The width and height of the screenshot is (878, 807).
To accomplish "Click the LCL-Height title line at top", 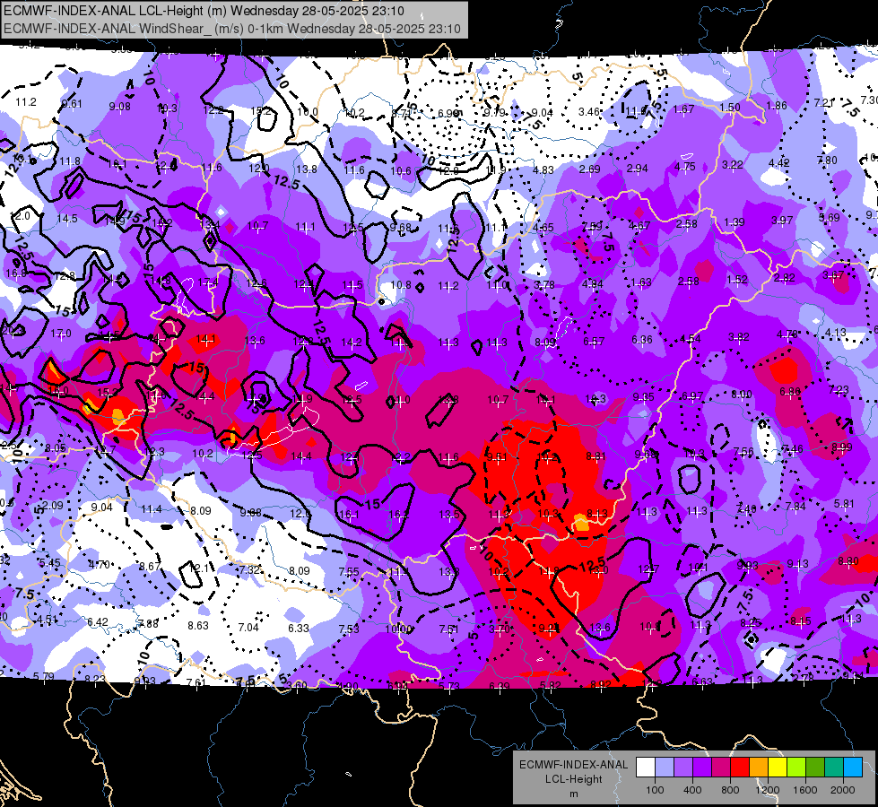I will click(x=204, y=11).
